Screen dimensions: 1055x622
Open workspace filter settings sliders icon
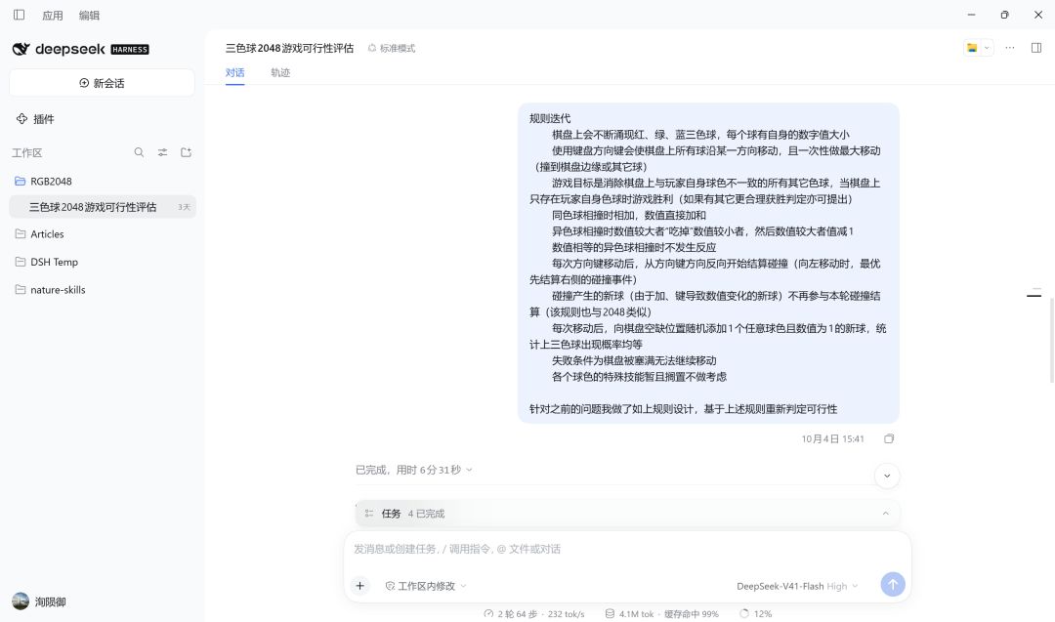coord(162,152)
